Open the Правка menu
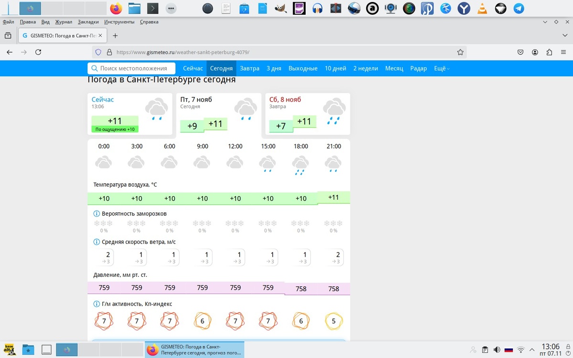Viewport: 573px width, 358px height. [x=28, y=22]
